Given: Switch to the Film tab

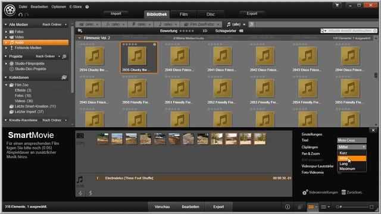Looking at the screenshot, I should pyautogui.click(x=184, y=14).
